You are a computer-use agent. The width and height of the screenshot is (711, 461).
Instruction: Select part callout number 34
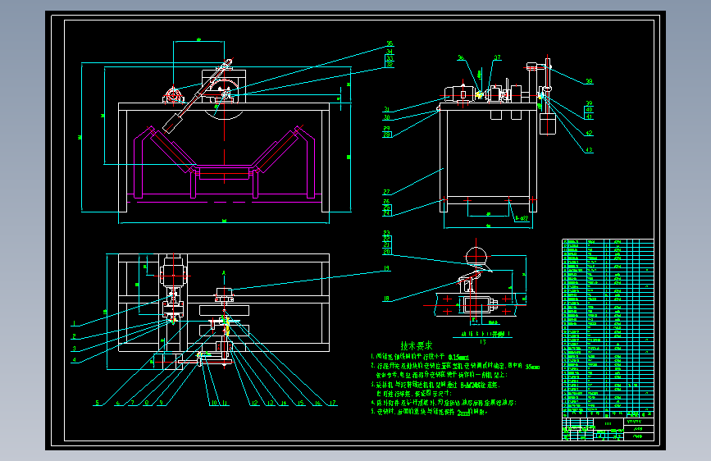coord(390,52)
